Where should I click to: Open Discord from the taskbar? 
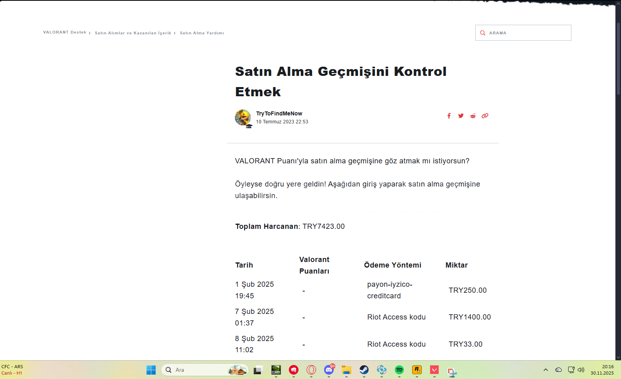(329, 370)
